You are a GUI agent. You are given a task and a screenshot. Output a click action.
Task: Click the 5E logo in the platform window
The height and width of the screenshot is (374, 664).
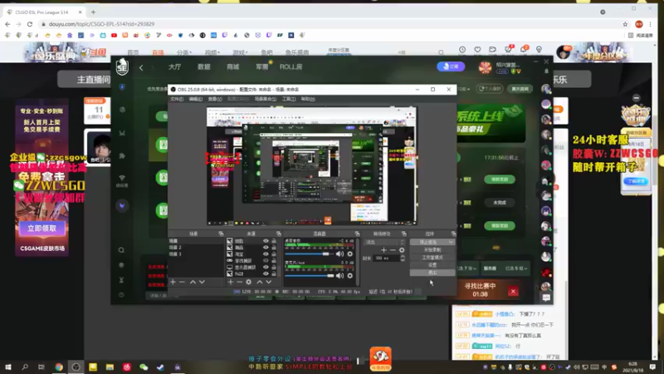[x=122, y=66]
